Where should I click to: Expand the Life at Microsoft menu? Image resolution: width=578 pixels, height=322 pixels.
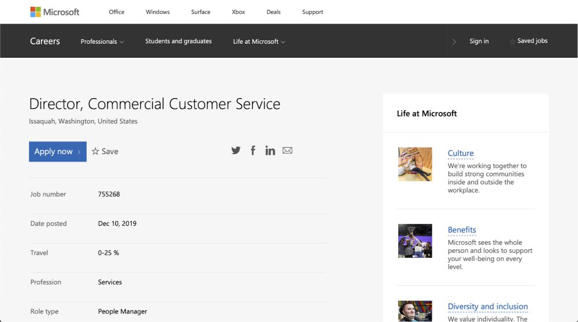tap(259, 42)
